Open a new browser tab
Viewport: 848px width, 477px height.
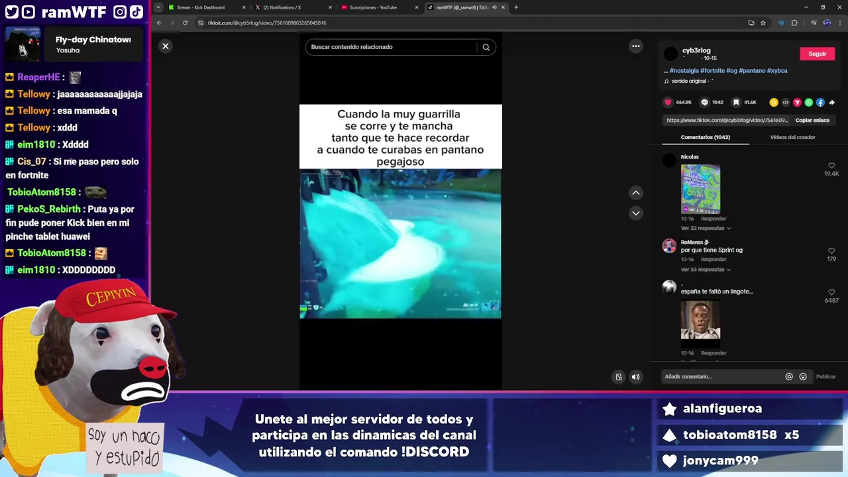516,7
